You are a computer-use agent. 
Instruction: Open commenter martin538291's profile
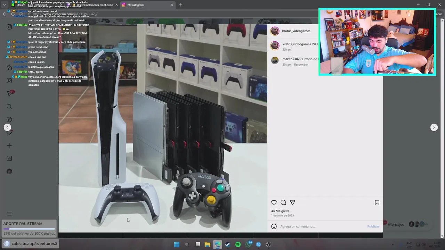292,59
